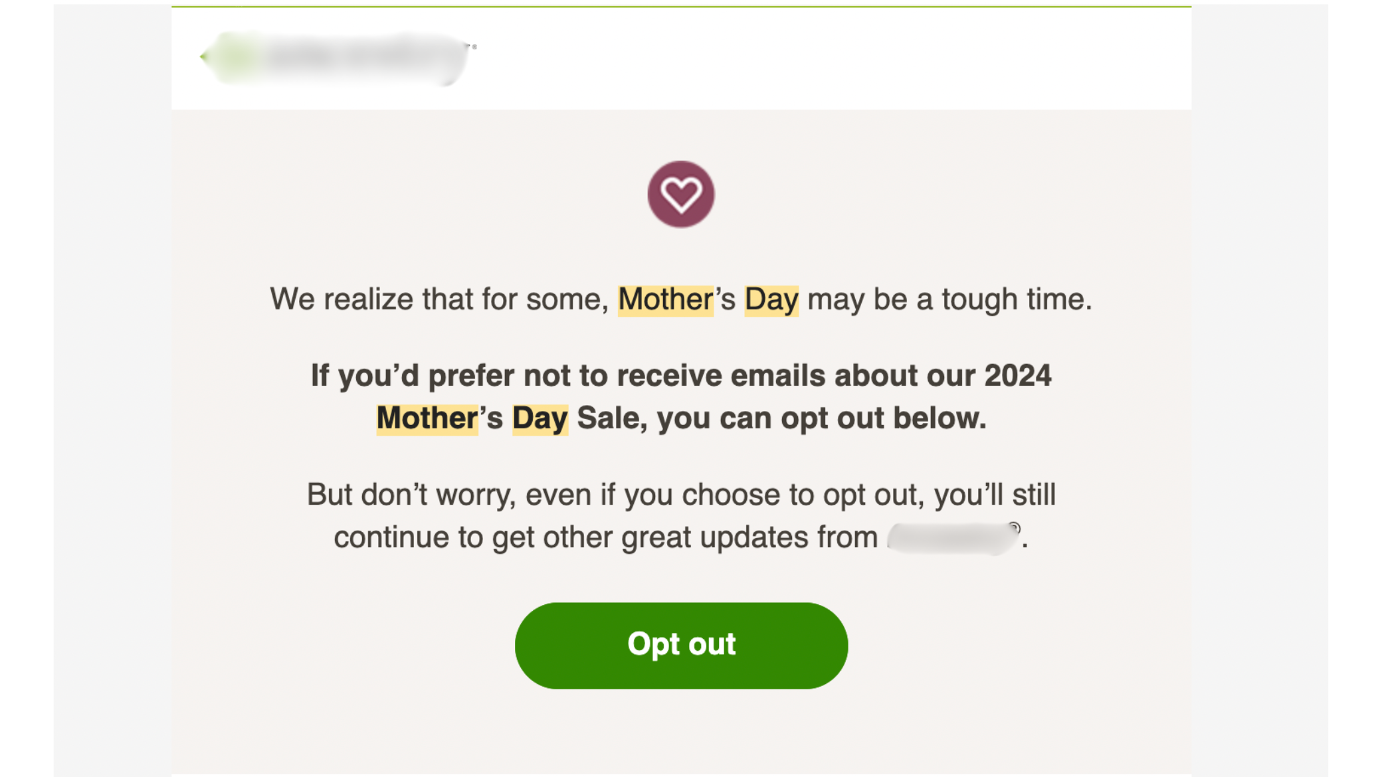
Task: Select highlighted word Day in first sentence
Action: coord(771,300)
